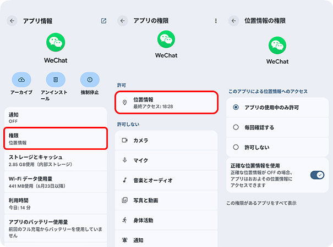
Task: Open マイク permission entry
Action: coord(166,160)
